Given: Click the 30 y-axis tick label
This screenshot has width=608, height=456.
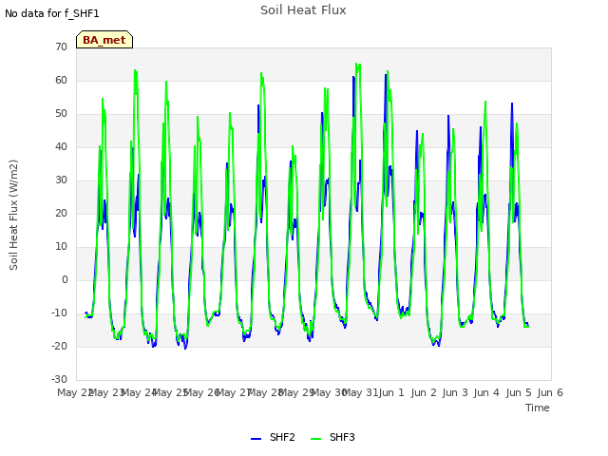Looking at the screenshot, I should [61, 180].
